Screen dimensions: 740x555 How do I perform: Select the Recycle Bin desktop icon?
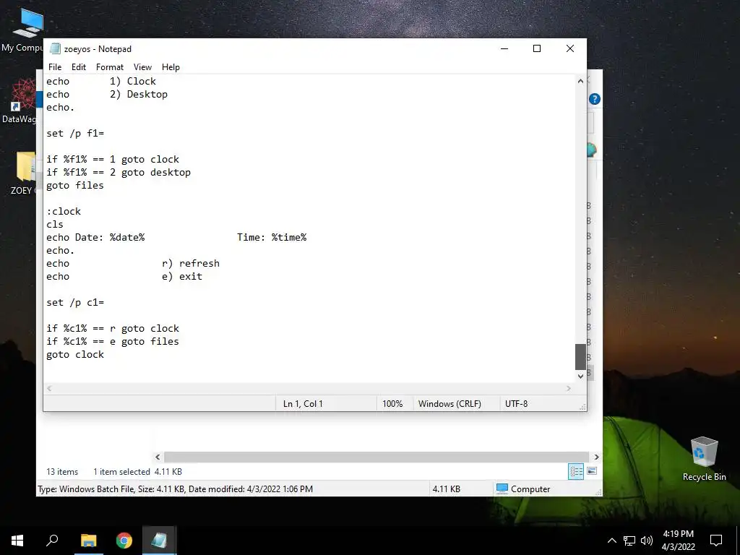coord(704,459)
